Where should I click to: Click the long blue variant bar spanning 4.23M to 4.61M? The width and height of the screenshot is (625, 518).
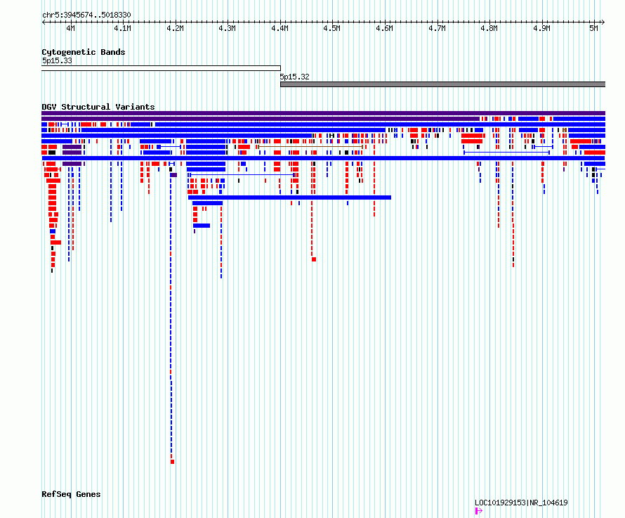click(289, 198)
